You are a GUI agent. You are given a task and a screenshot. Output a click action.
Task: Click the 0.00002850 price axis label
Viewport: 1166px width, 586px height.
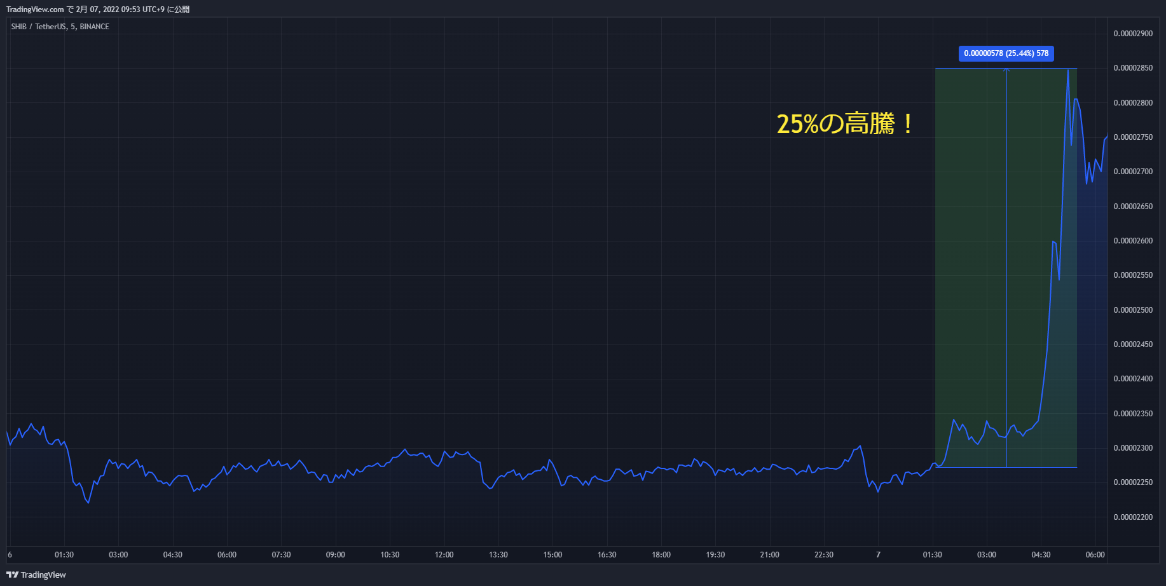tap(1133, 68)
